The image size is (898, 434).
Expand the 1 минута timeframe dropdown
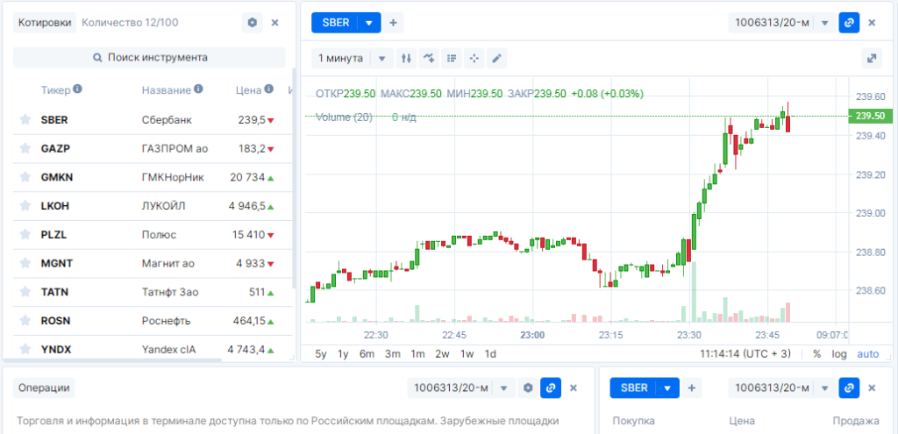pos(381,59)
